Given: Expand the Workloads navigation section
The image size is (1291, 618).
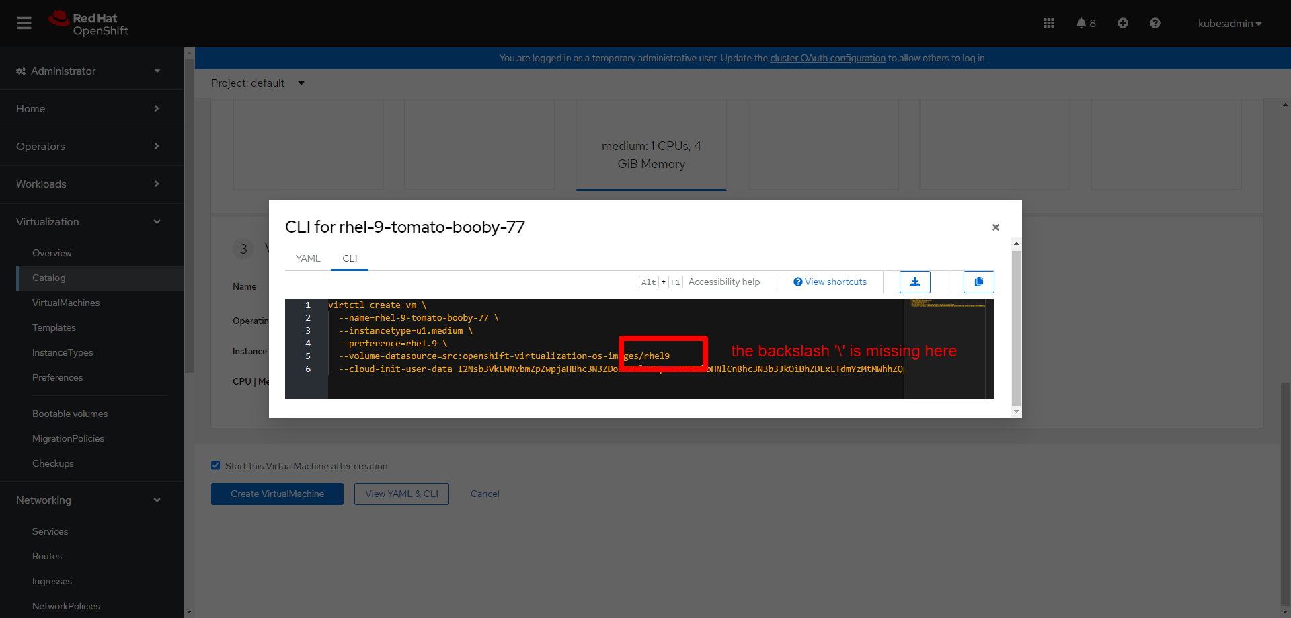Looking at the screenshot, I should pos(91,184).
